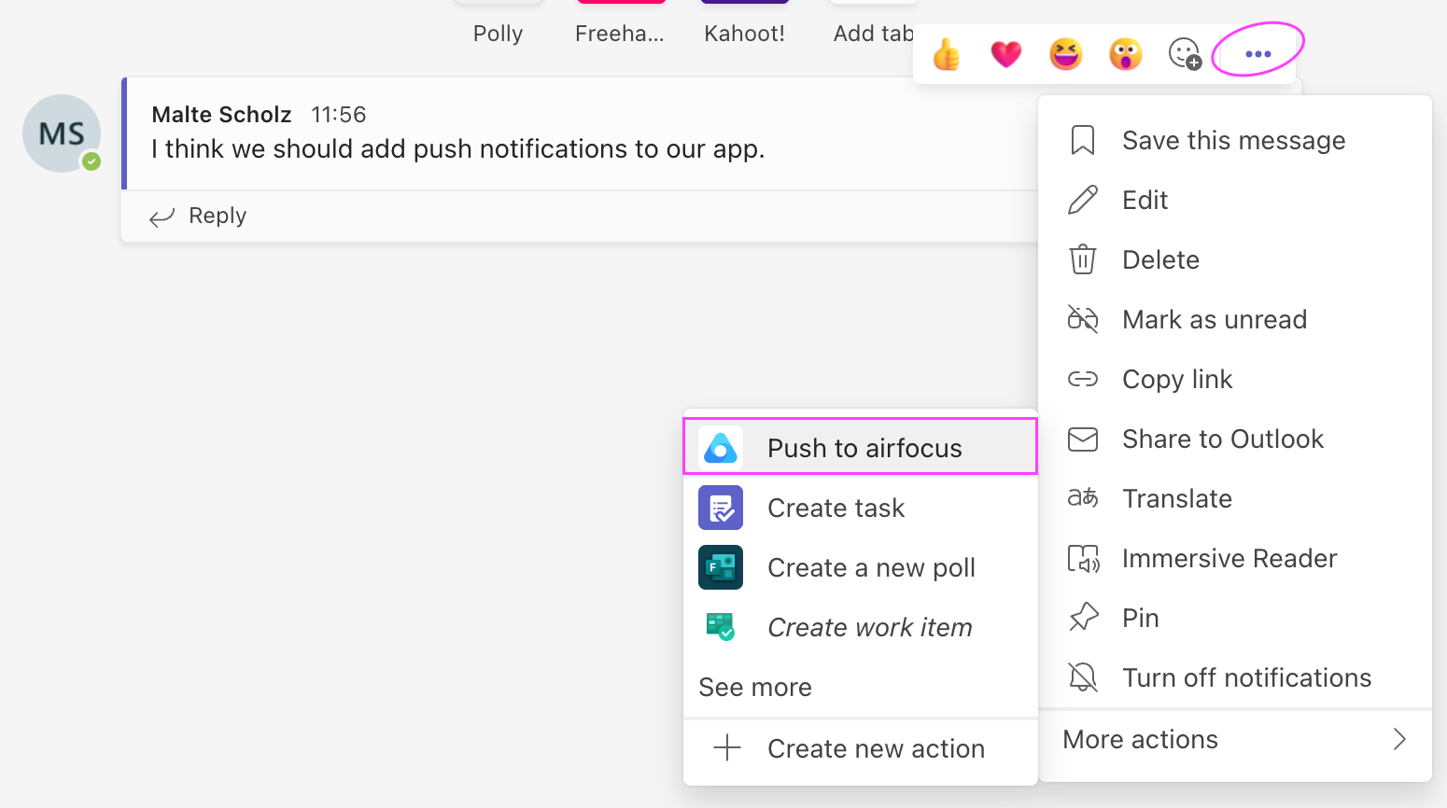React with the red heart emoji
The height and width of the screenshot is (808, 1447).
point(1005,54)
